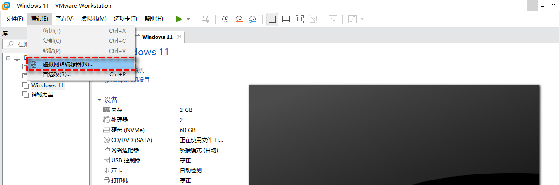Click the Send Ctrl+Alt+Del toolbar icon

[x=206, y=19]
